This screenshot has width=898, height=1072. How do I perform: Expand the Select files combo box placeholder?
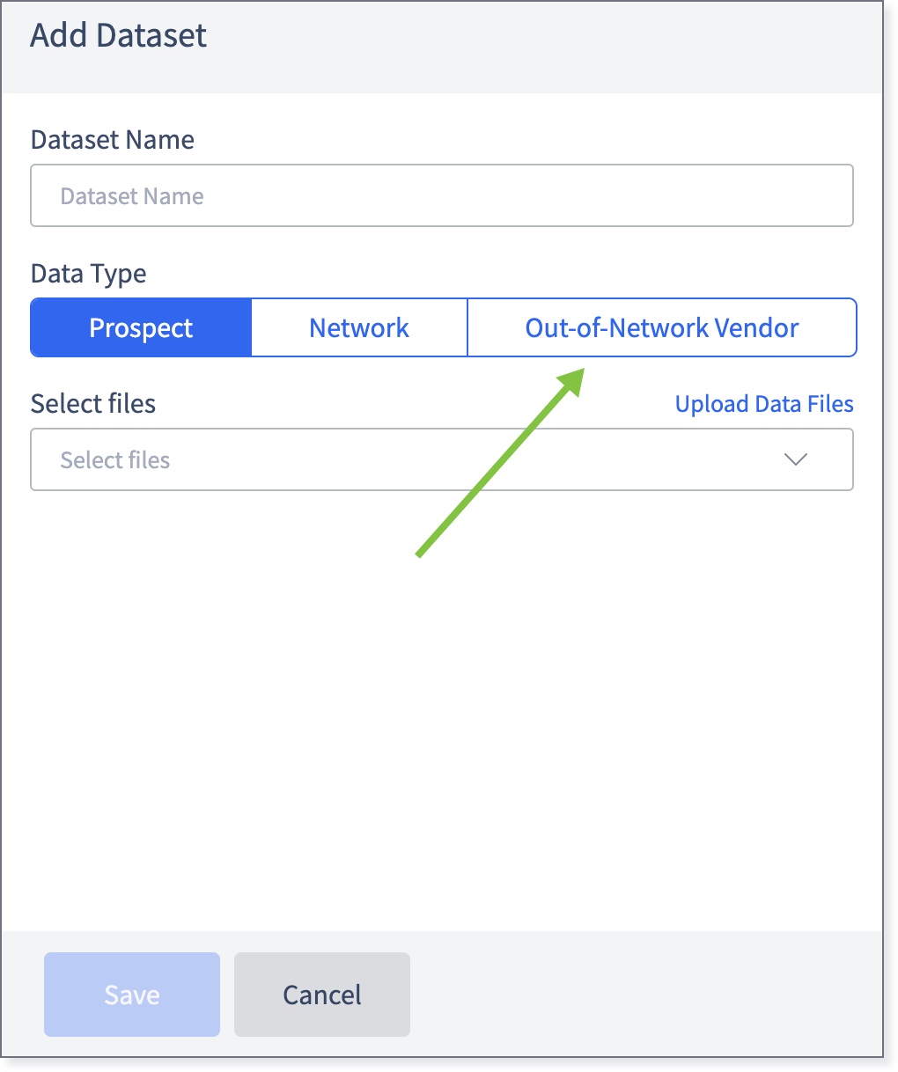(x=115, y=460)
